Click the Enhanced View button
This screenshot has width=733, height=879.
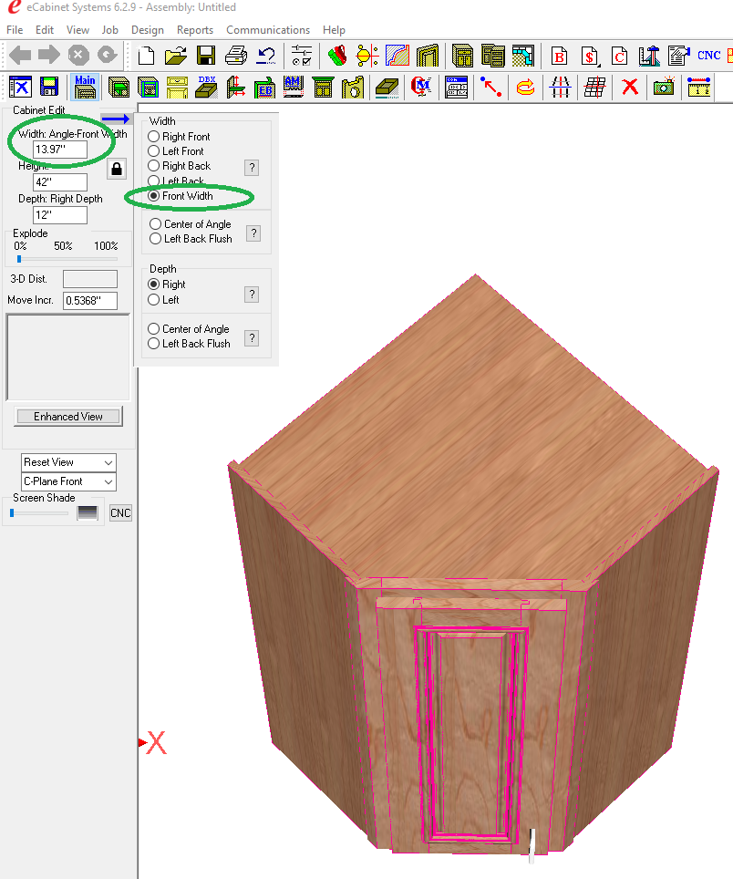coord(68,417)
